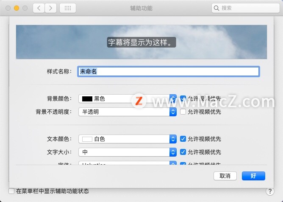Toggle 允许视频优先 for 背景颜色
Image resolution: width=283 pixels, height=202 pixels.
(x=183, y=98)
